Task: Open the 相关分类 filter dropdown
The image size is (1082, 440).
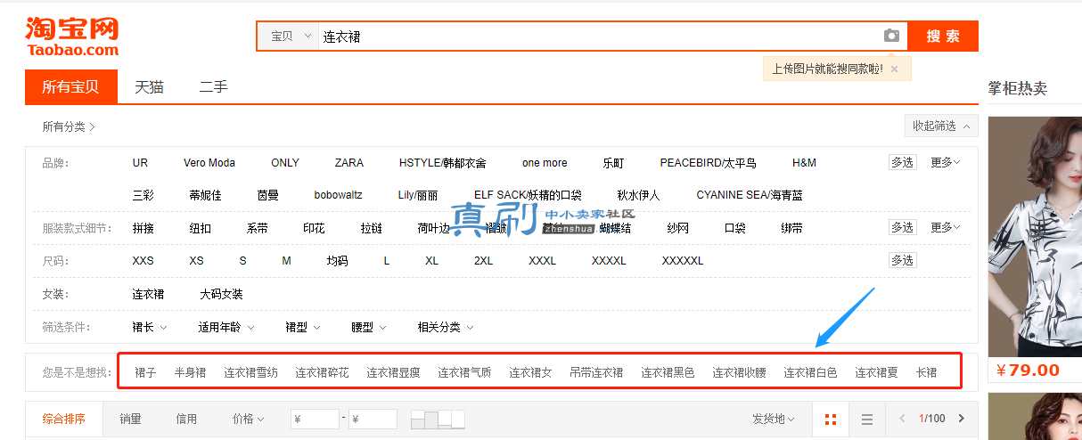Action: 446,327
